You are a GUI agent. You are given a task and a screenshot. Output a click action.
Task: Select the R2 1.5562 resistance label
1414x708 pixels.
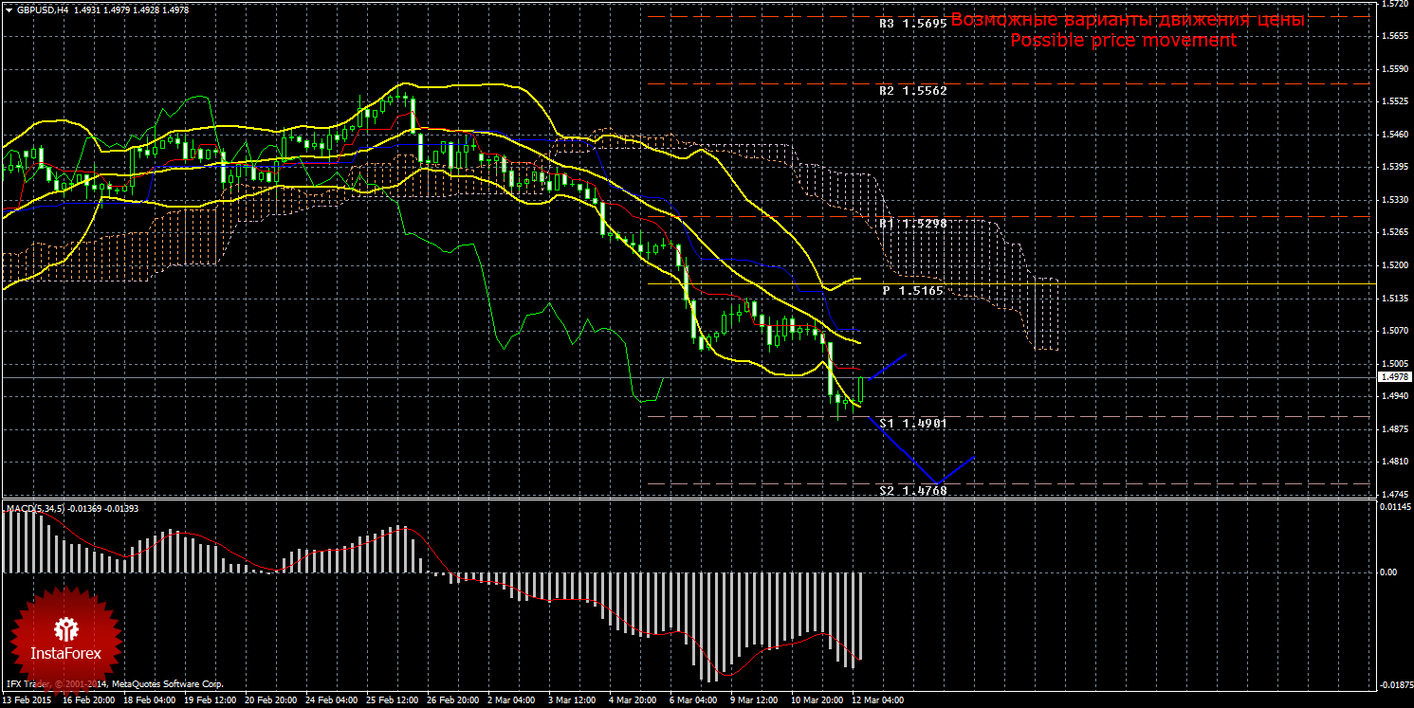[x=912, y=91]
